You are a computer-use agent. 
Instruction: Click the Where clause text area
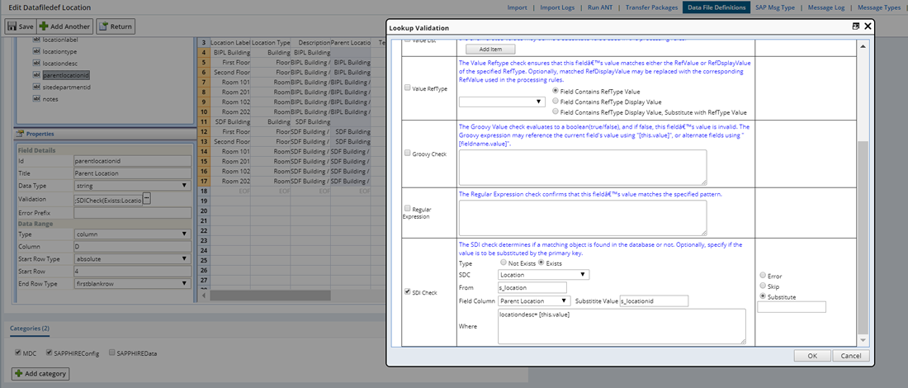click(x=622, y=327)
